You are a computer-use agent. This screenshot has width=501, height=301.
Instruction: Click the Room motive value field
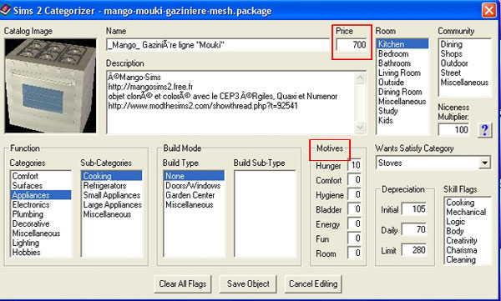[355, 253]
